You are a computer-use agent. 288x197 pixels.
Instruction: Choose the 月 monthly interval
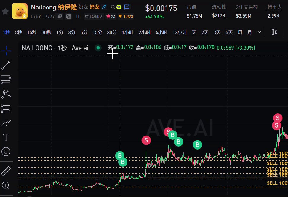(249, 32)
